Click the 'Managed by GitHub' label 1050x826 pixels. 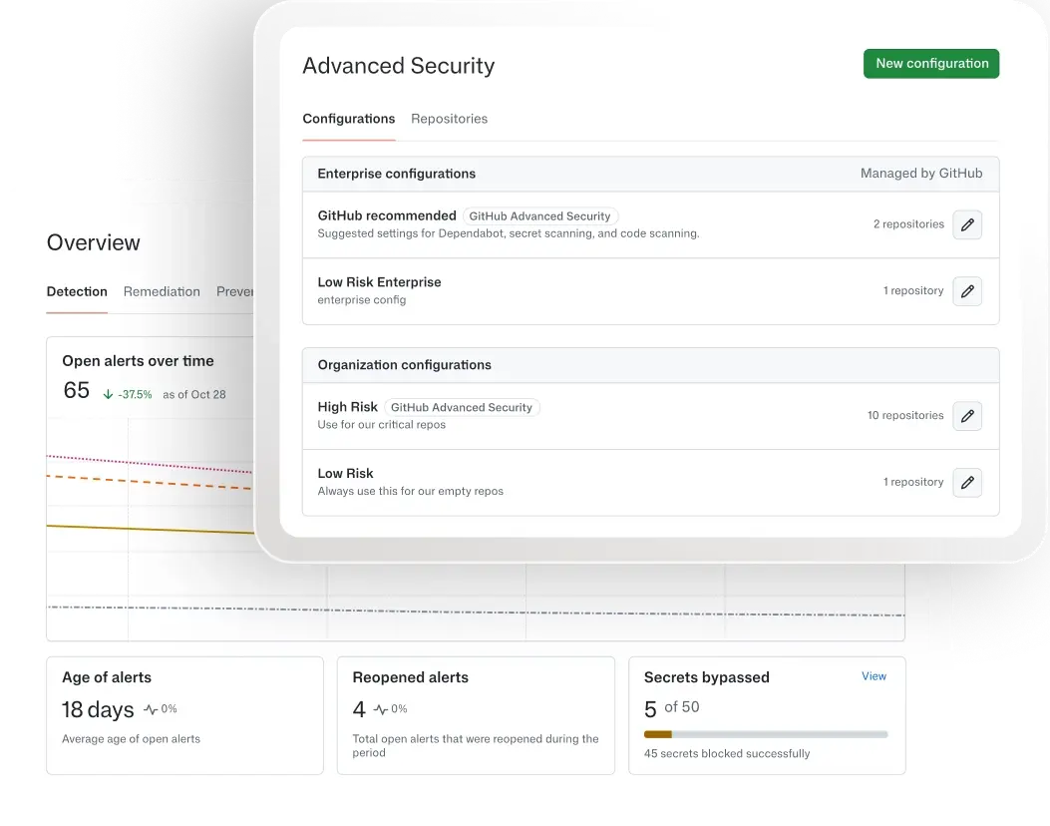click(921, 174)
